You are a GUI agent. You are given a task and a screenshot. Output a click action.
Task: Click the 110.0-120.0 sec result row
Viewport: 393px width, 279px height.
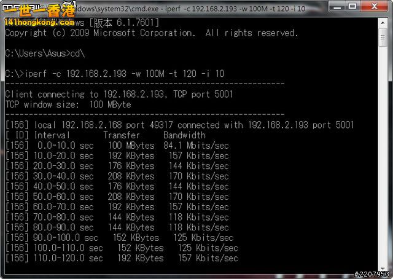[x=121, y=258]
